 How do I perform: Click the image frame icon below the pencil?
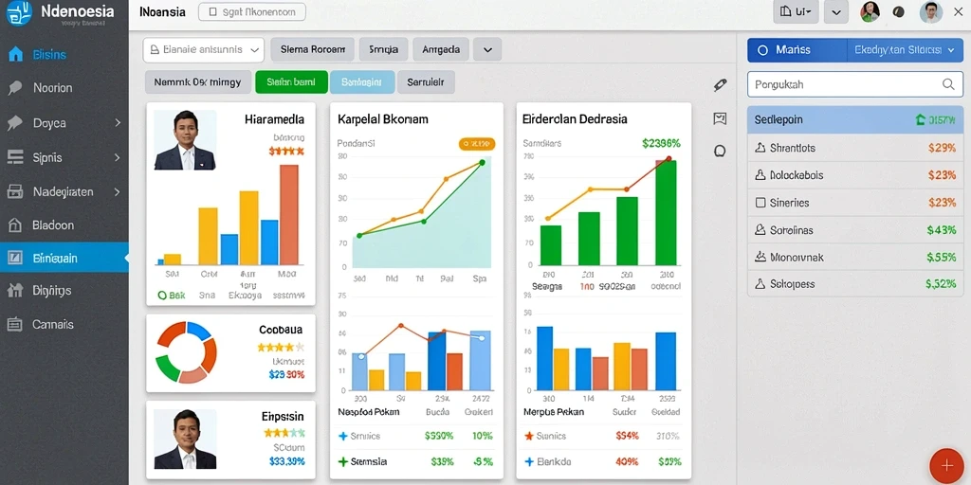[720, 118]
